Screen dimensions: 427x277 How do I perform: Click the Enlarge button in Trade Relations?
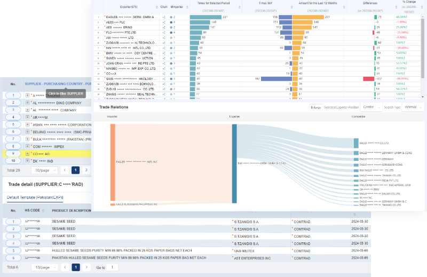point(317,107)
